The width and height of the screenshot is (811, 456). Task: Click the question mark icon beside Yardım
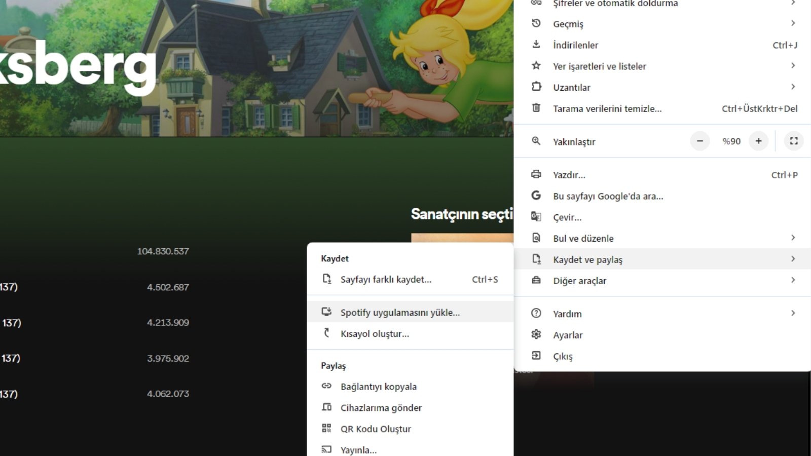point(536,313)
